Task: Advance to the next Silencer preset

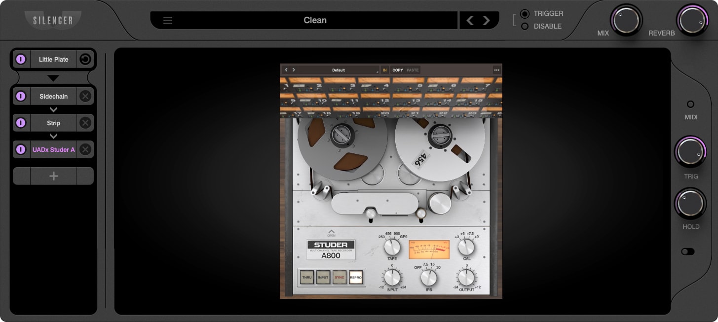Action: tap(486, 20)
